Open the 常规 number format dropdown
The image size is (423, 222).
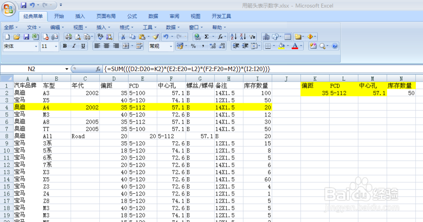click(x=171, y=47)
